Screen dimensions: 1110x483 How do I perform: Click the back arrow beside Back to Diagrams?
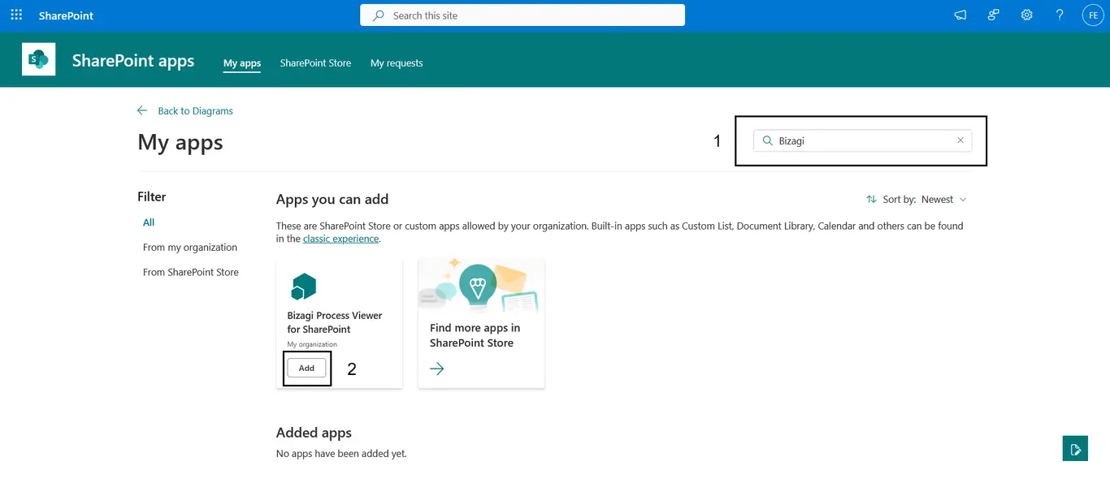[142, 110]
